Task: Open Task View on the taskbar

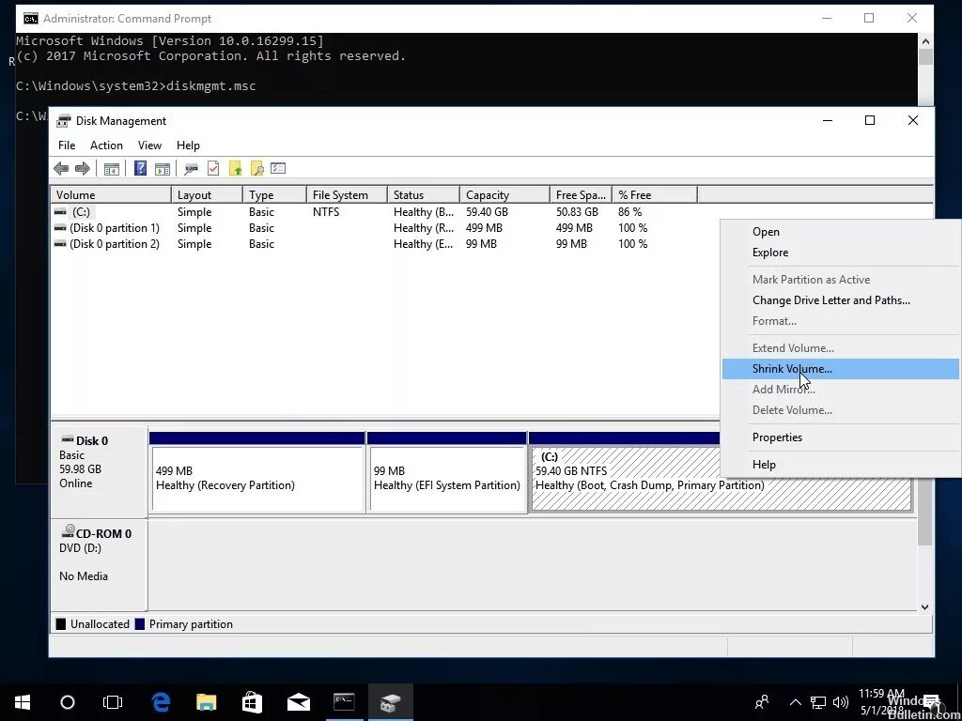Action: [113, 702]
